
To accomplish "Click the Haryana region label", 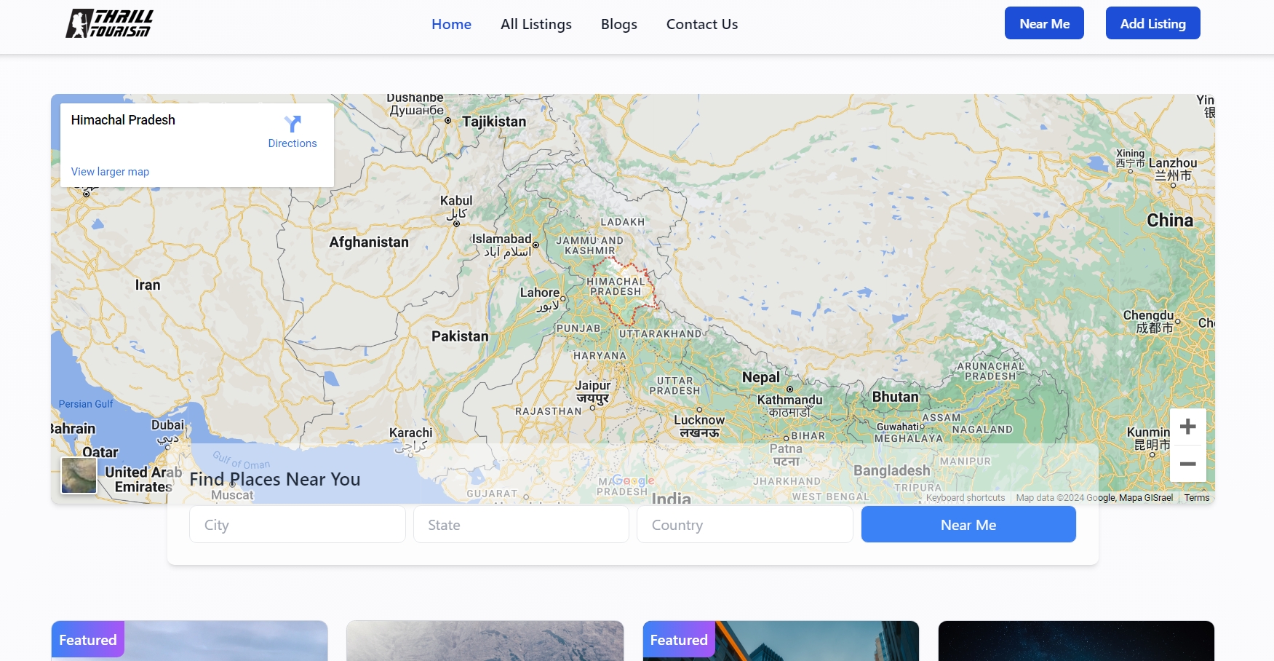I will coord(600,356).
